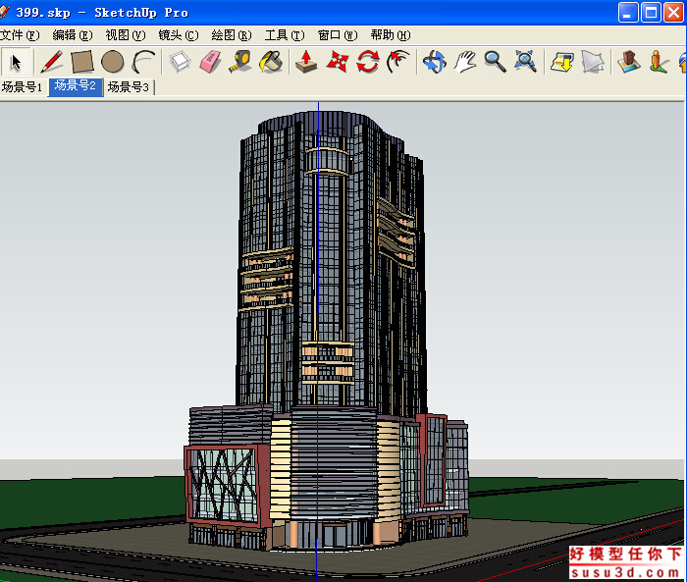Open the 编辑(E) menu
Image resolution: width=687 pixels, height=582 pixels.
coord(73,35)
